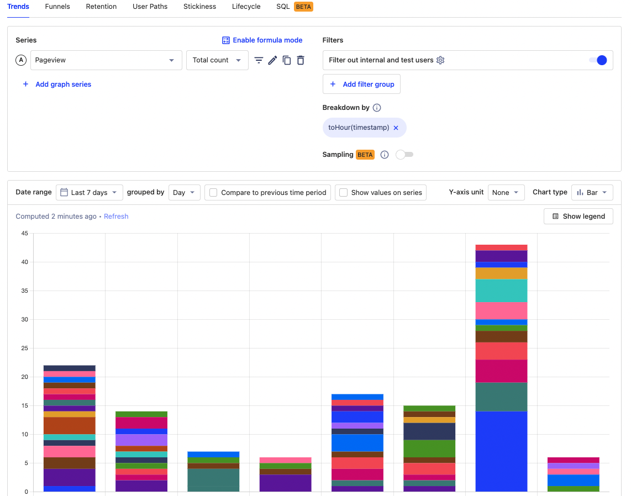This screenshot has height=496, width=631.
Task: Click the info icon beside Sampling
Action: pyautogui.click(x=385, y=155)
